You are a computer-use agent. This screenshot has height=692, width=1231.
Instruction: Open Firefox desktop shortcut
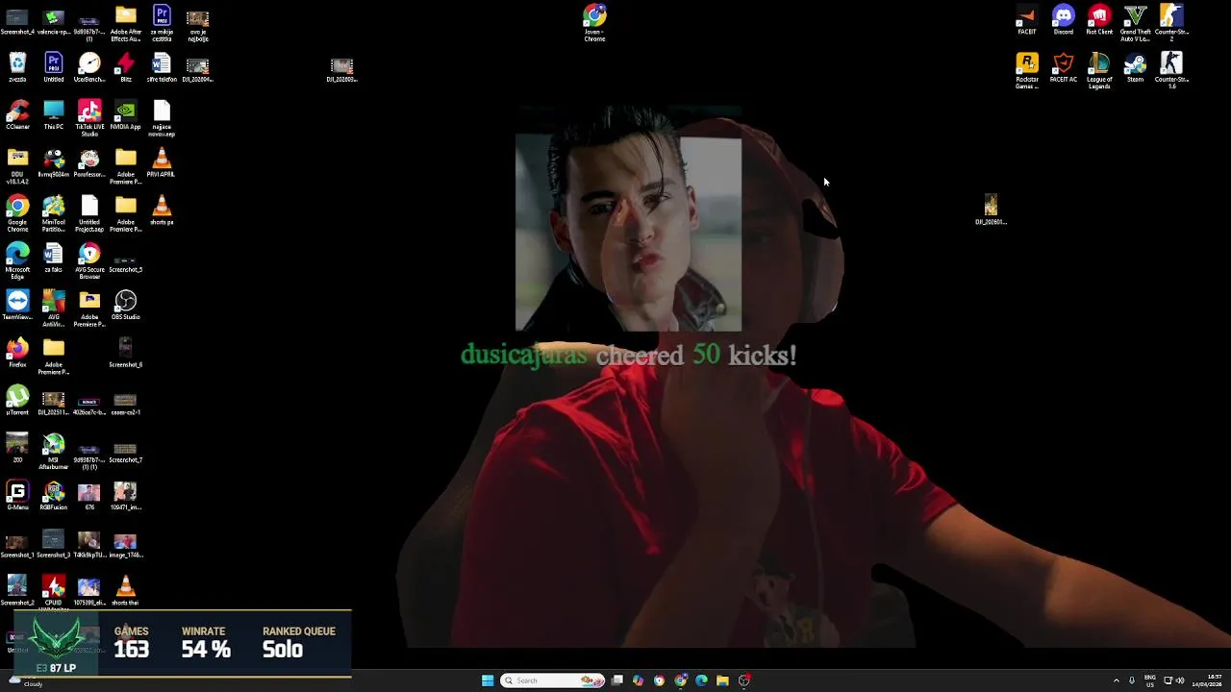17,353
